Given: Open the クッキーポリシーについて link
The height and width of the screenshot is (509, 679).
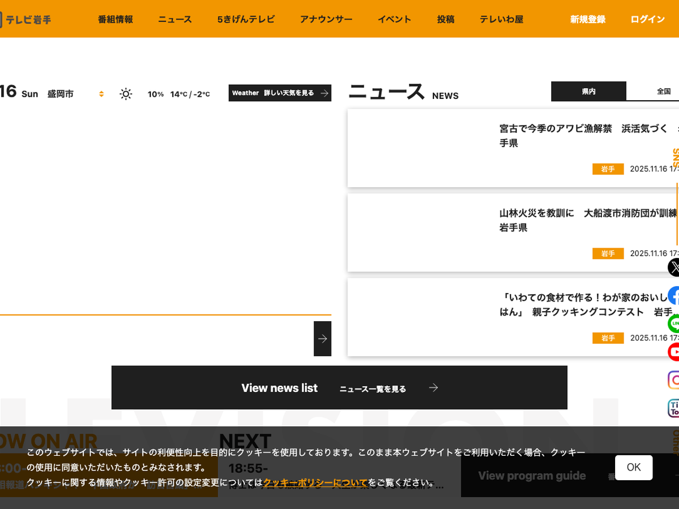Looking at the screenshot, I should [315, 483].
